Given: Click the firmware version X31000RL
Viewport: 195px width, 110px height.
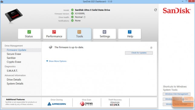Looking at the screenshot, I should click(x=80, y=14).
